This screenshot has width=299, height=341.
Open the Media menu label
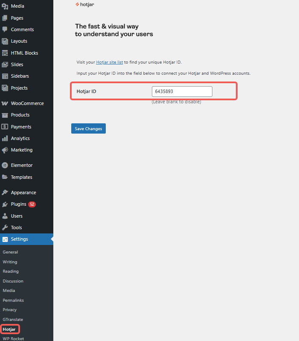[x=17, y=6]
